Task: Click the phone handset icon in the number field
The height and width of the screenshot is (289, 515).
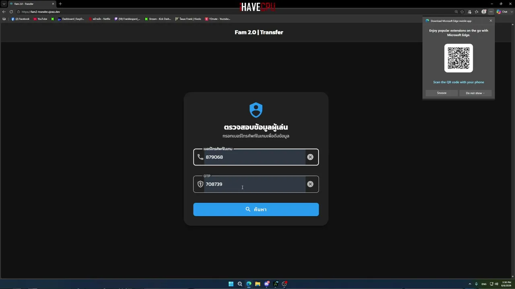Action: pyautogui.click(x=200, y=157)
